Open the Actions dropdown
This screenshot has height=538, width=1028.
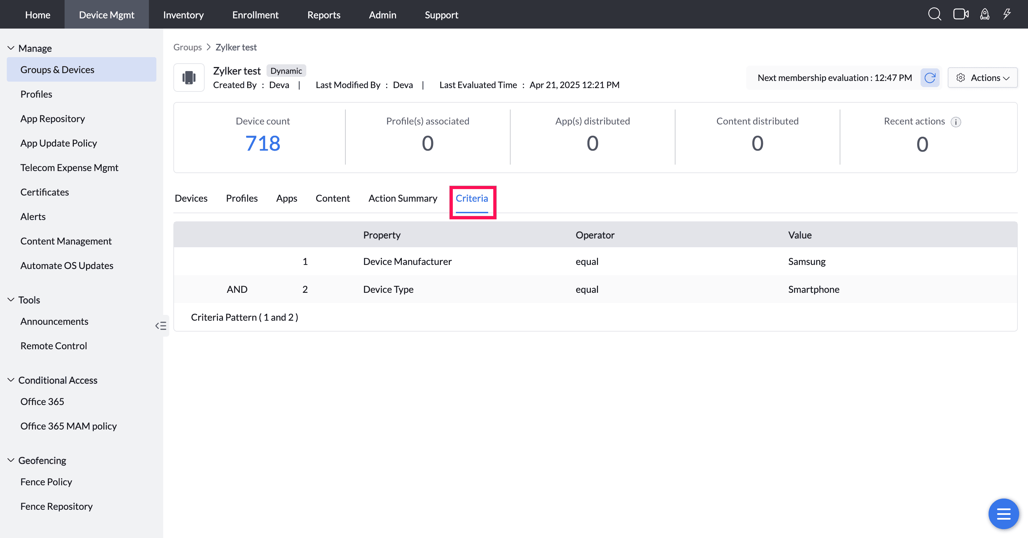(982, 78)
